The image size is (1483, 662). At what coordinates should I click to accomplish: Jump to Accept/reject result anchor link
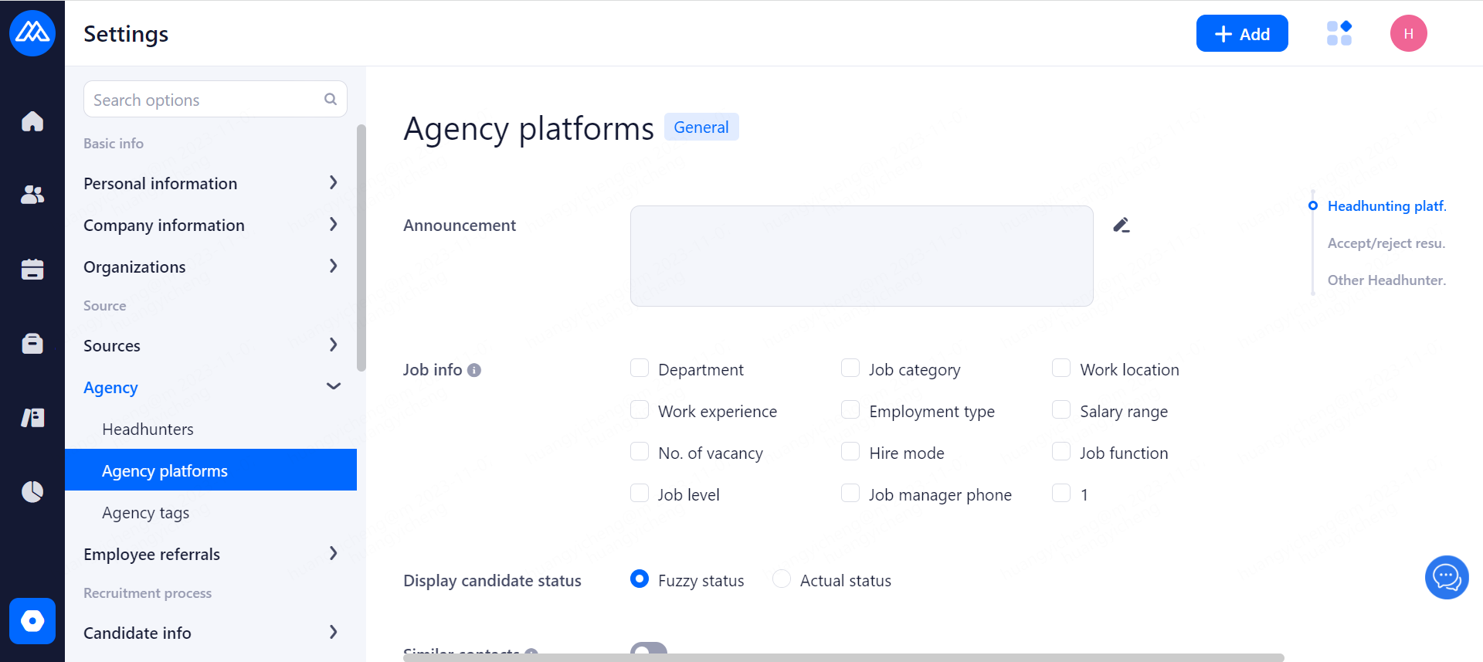click(x=1386, y=243)
